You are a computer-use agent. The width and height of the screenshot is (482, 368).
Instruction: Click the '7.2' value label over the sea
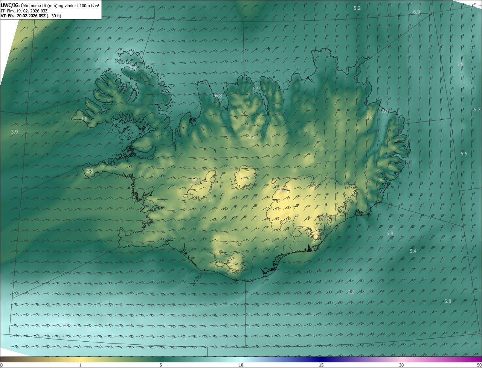351,292
